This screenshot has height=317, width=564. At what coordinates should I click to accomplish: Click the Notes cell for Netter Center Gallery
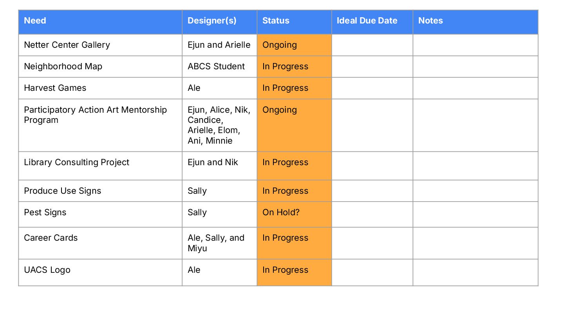pos(475,45)
